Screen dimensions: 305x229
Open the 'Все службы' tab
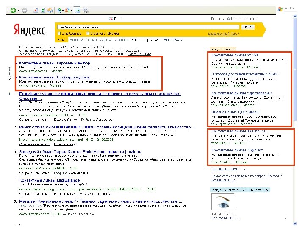tap(173, 40)
